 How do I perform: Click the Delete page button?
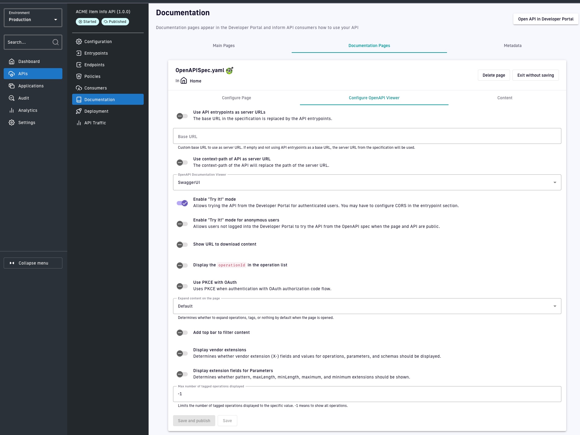493,75
